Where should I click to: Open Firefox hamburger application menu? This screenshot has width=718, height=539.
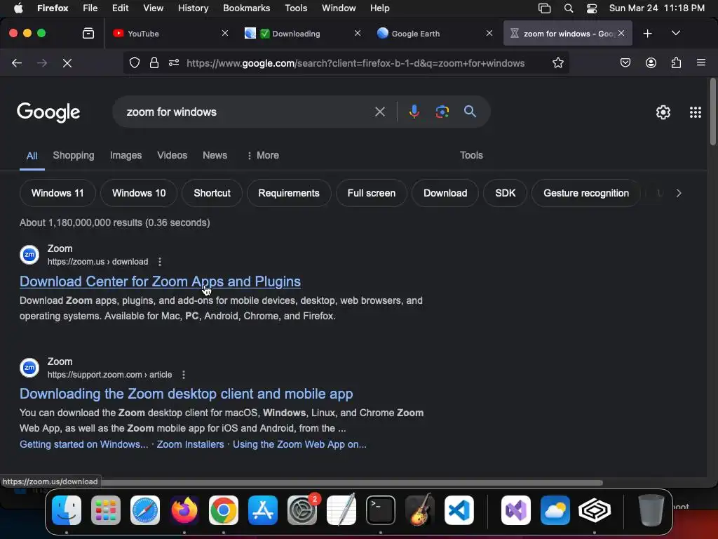coord(700,62)
